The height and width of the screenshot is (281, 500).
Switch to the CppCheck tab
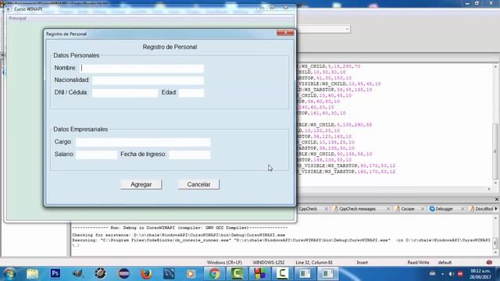point(308,209)
